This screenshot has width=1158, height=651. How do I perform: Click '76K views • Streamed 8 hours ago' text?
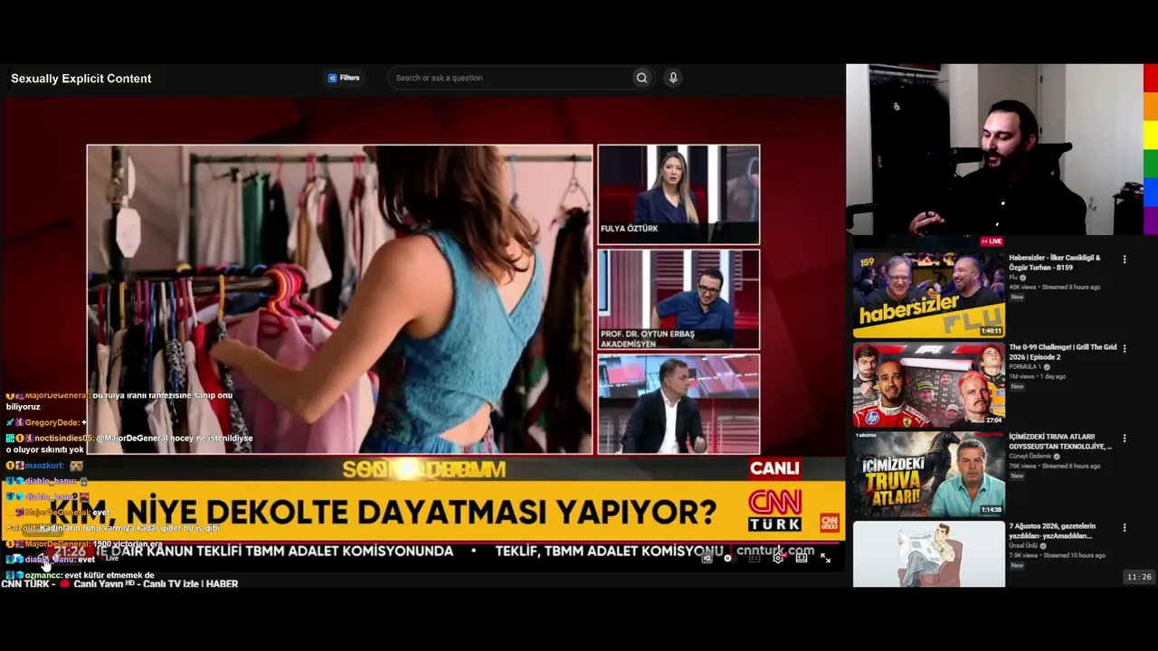(1055, 466)
